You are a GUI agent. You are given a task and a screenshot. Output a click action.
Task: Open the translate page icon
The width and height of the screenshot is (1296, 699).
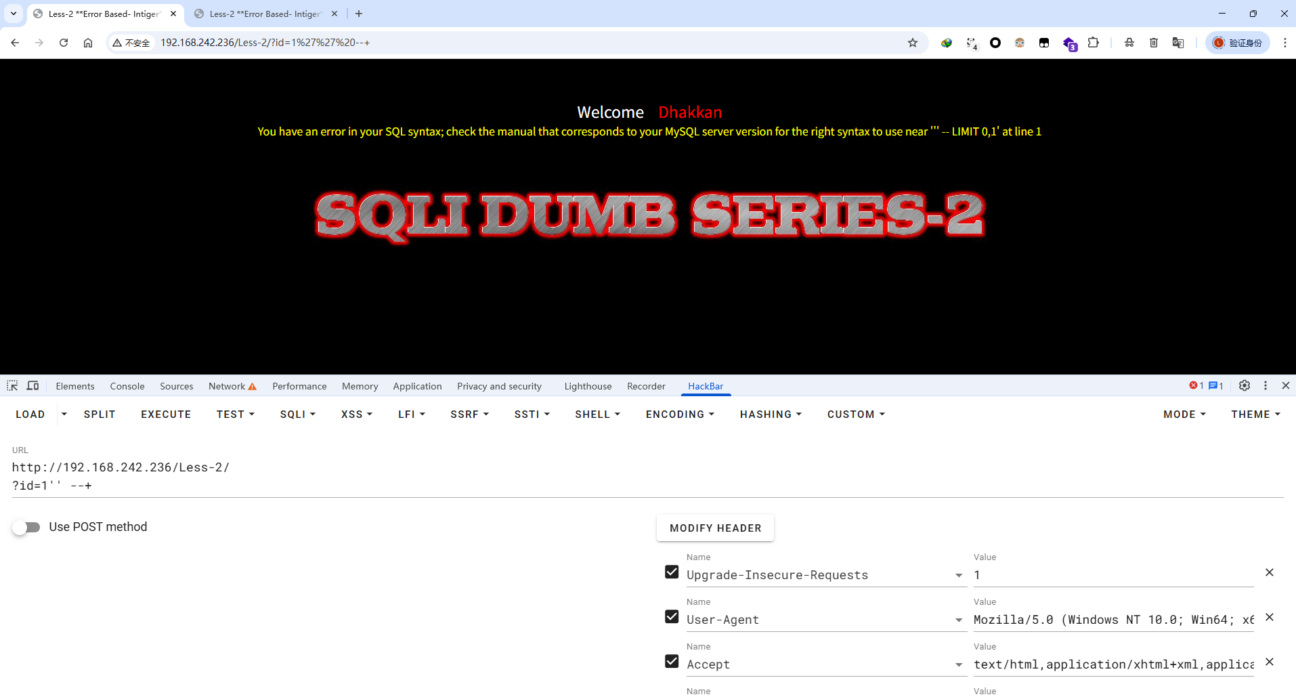click(1178, 43)
